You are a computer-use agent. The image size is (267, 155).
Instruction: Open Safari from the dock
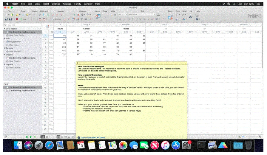pos(50,145)
